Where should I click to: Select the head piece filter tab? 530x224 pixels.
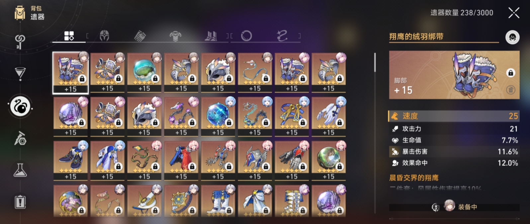coord(104,36)
